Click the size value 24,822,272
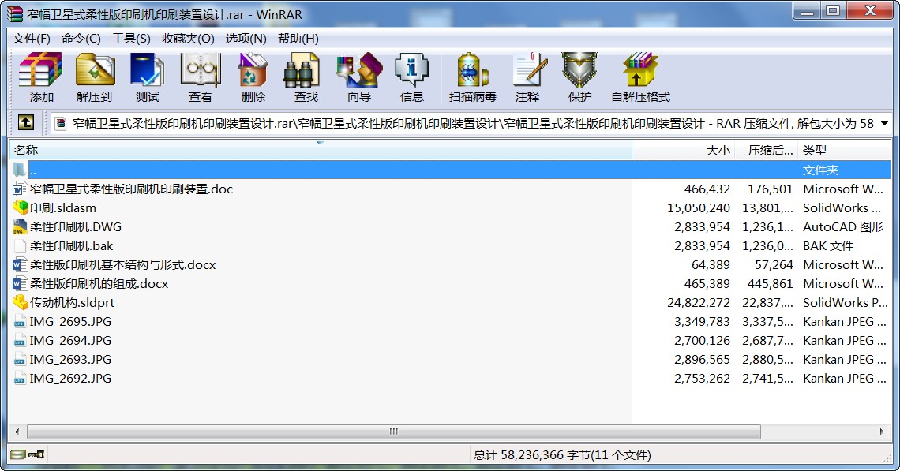Image resolution: width=900 pixels, height=471 pixels. point(699,302)
